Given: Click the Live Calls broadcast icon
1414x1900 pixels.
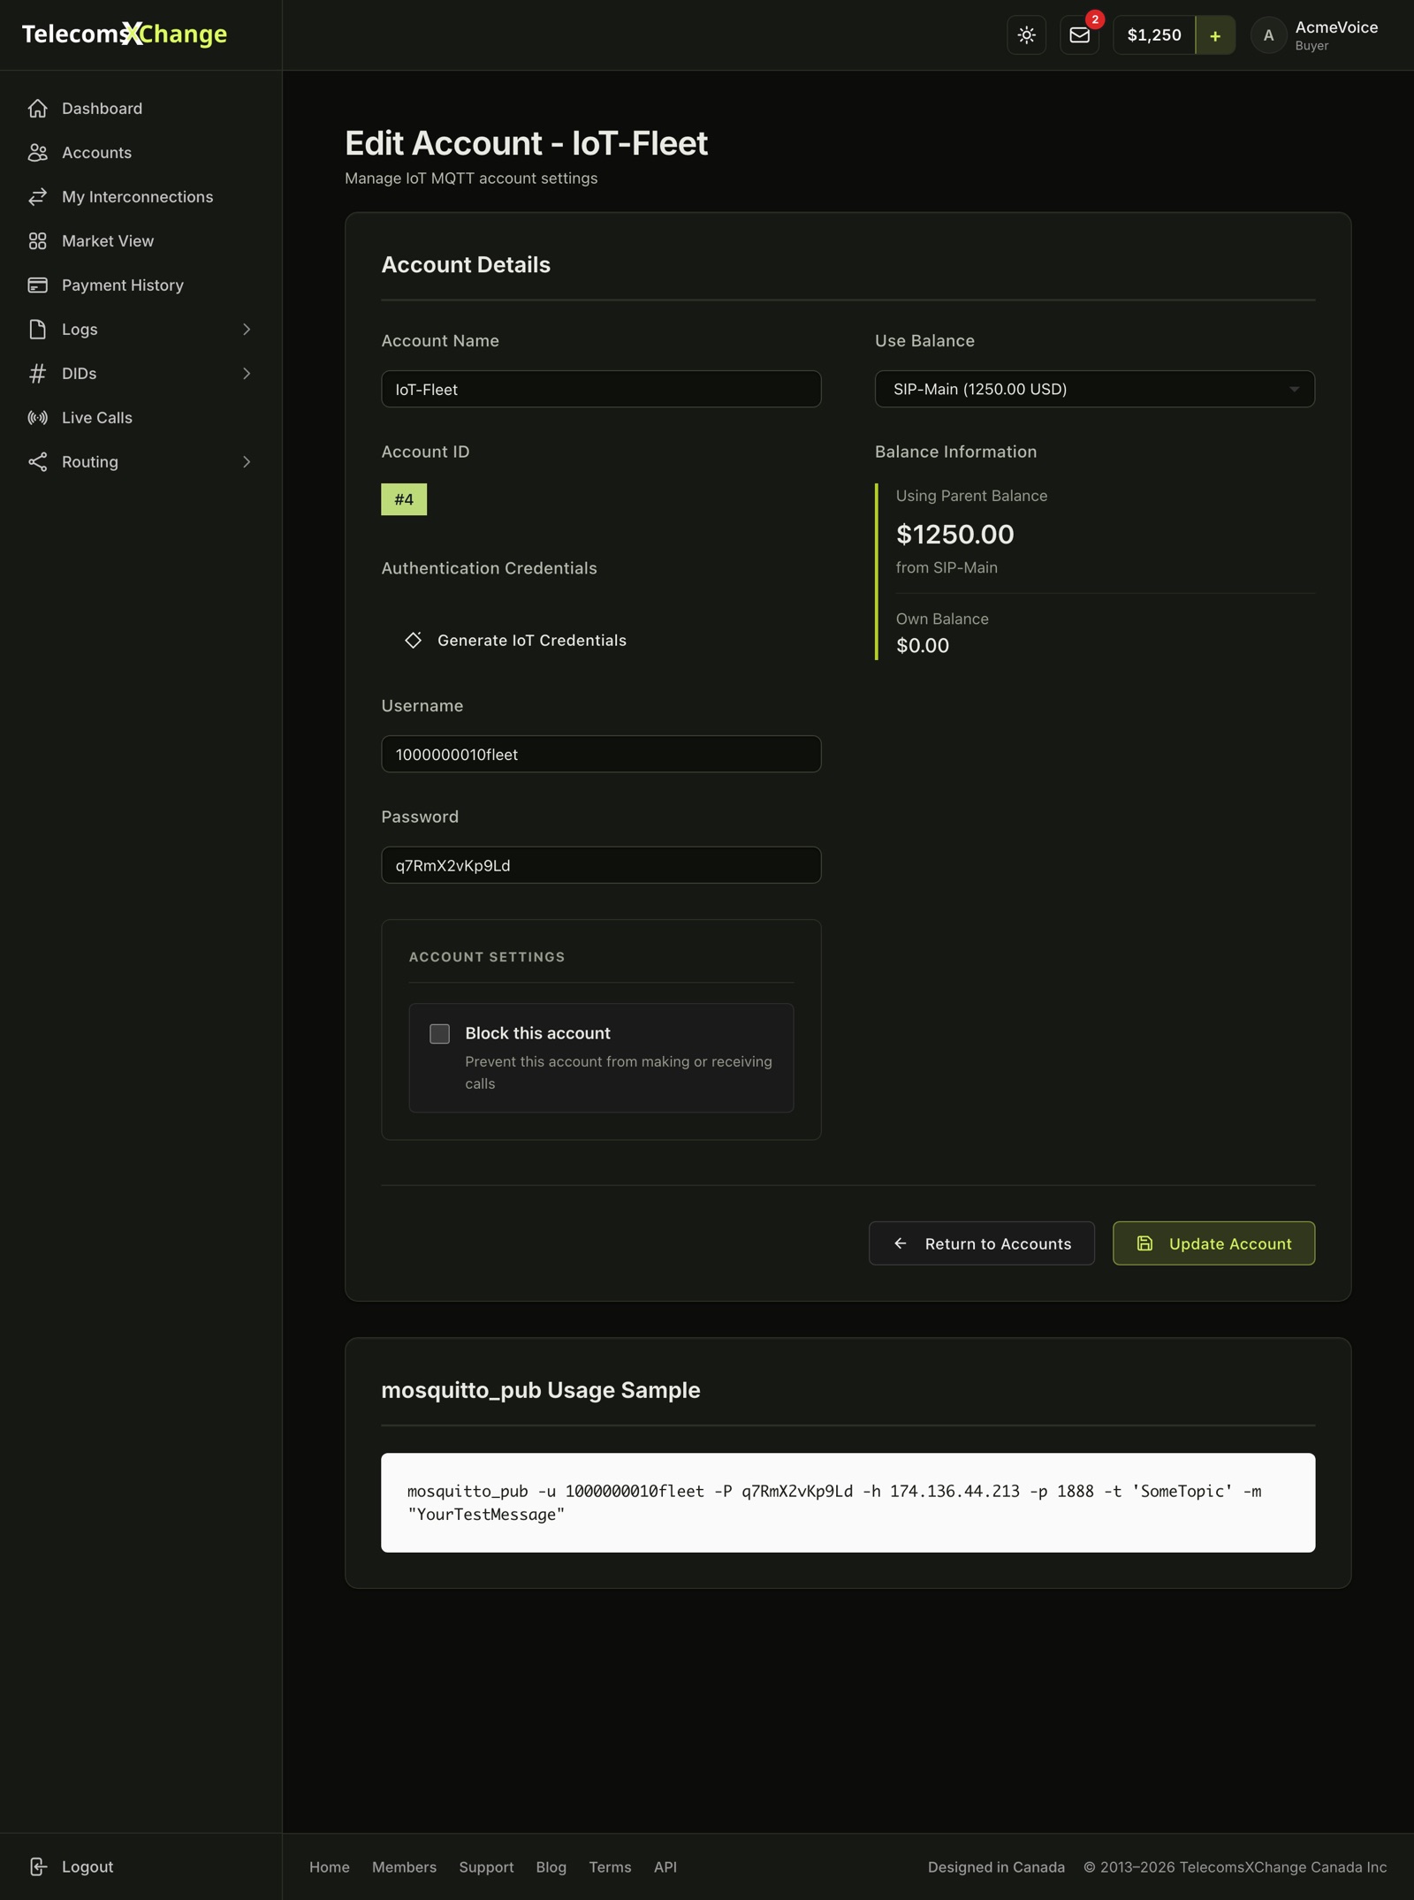Looking at the screenshot, I should (x=37, y=418).
